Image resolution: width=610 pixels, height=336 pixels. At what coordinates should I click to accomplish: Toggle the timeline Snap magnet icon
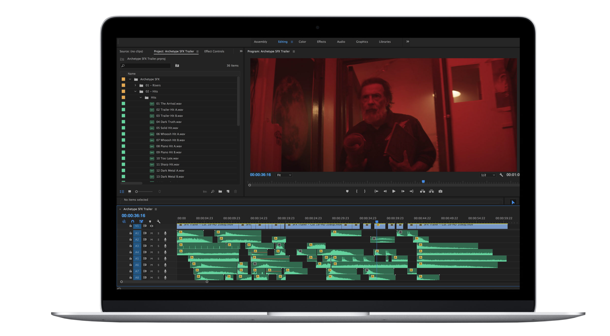pos(132,221)
